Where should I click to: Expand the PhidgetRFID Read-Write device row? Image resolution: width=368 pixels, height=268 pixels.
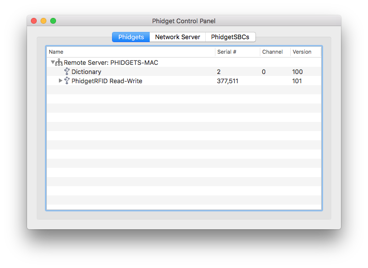tap(60, 81)
